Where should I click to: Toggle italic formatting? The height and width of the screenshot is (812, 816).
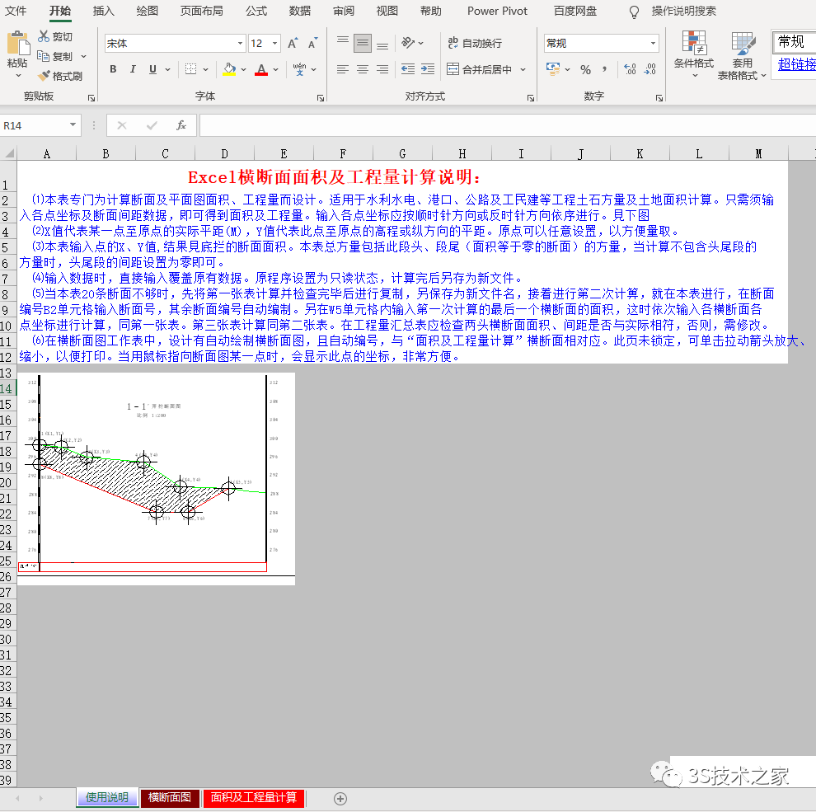click(133, 69)
